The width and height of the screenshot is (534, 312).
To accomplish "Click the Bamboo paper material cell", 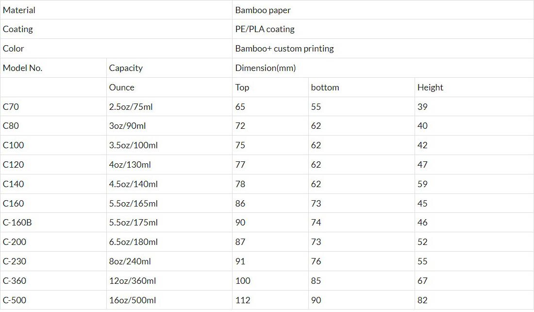I will [263, 10].
